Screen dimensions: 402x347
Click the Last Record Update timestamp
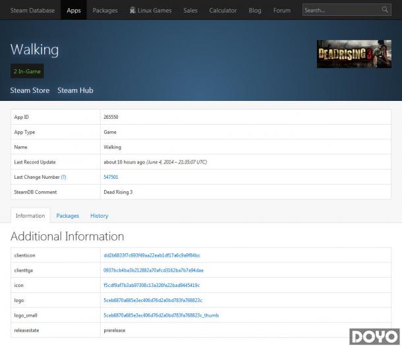click(155, 162)
